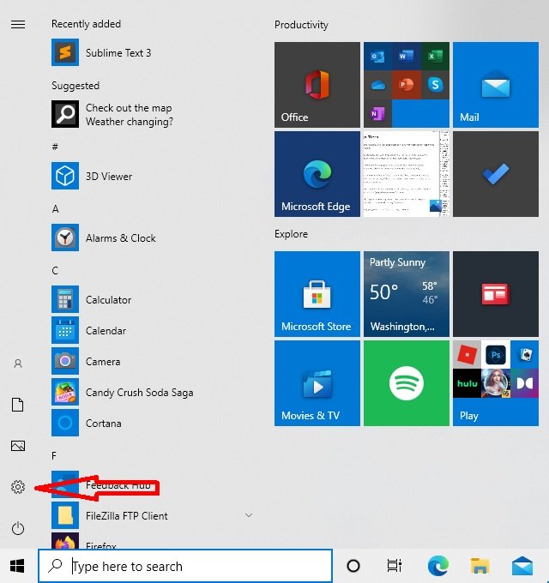Click the Productivity group header
The height and width of the screenshot is (583, 549).
point(301,25)
